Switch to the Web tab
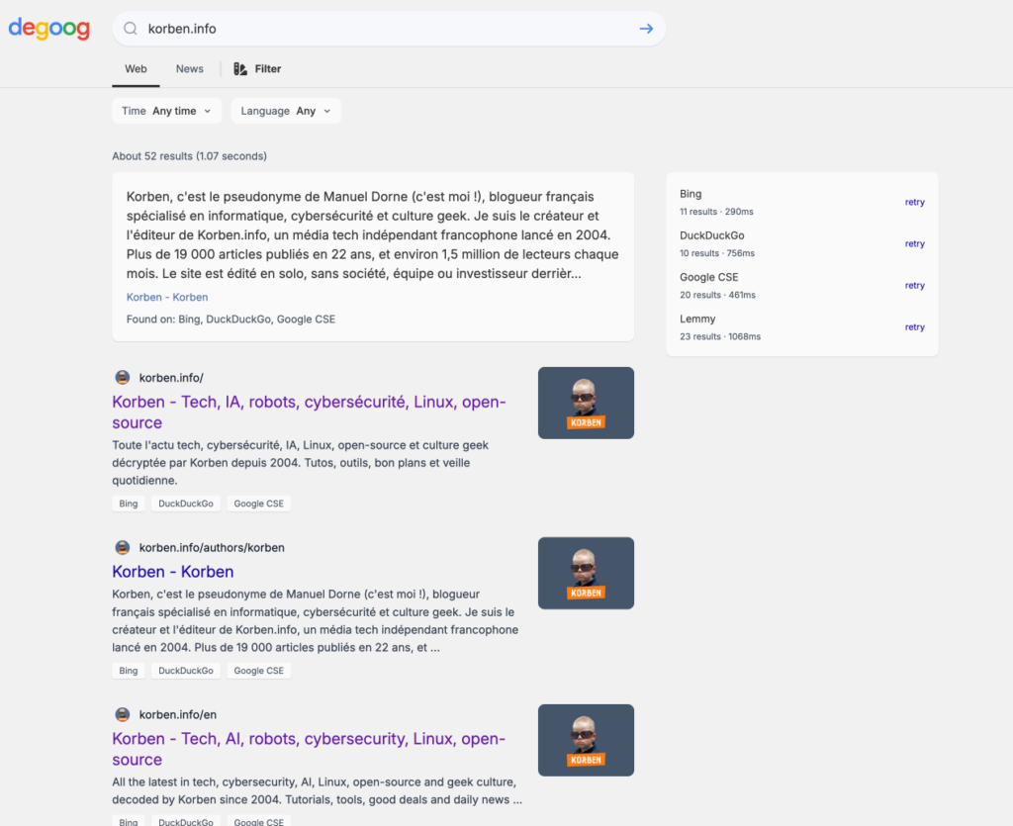 click(x=136, y=69)
